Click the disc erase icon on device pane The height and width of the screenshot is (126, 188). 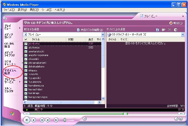[176, 30]
